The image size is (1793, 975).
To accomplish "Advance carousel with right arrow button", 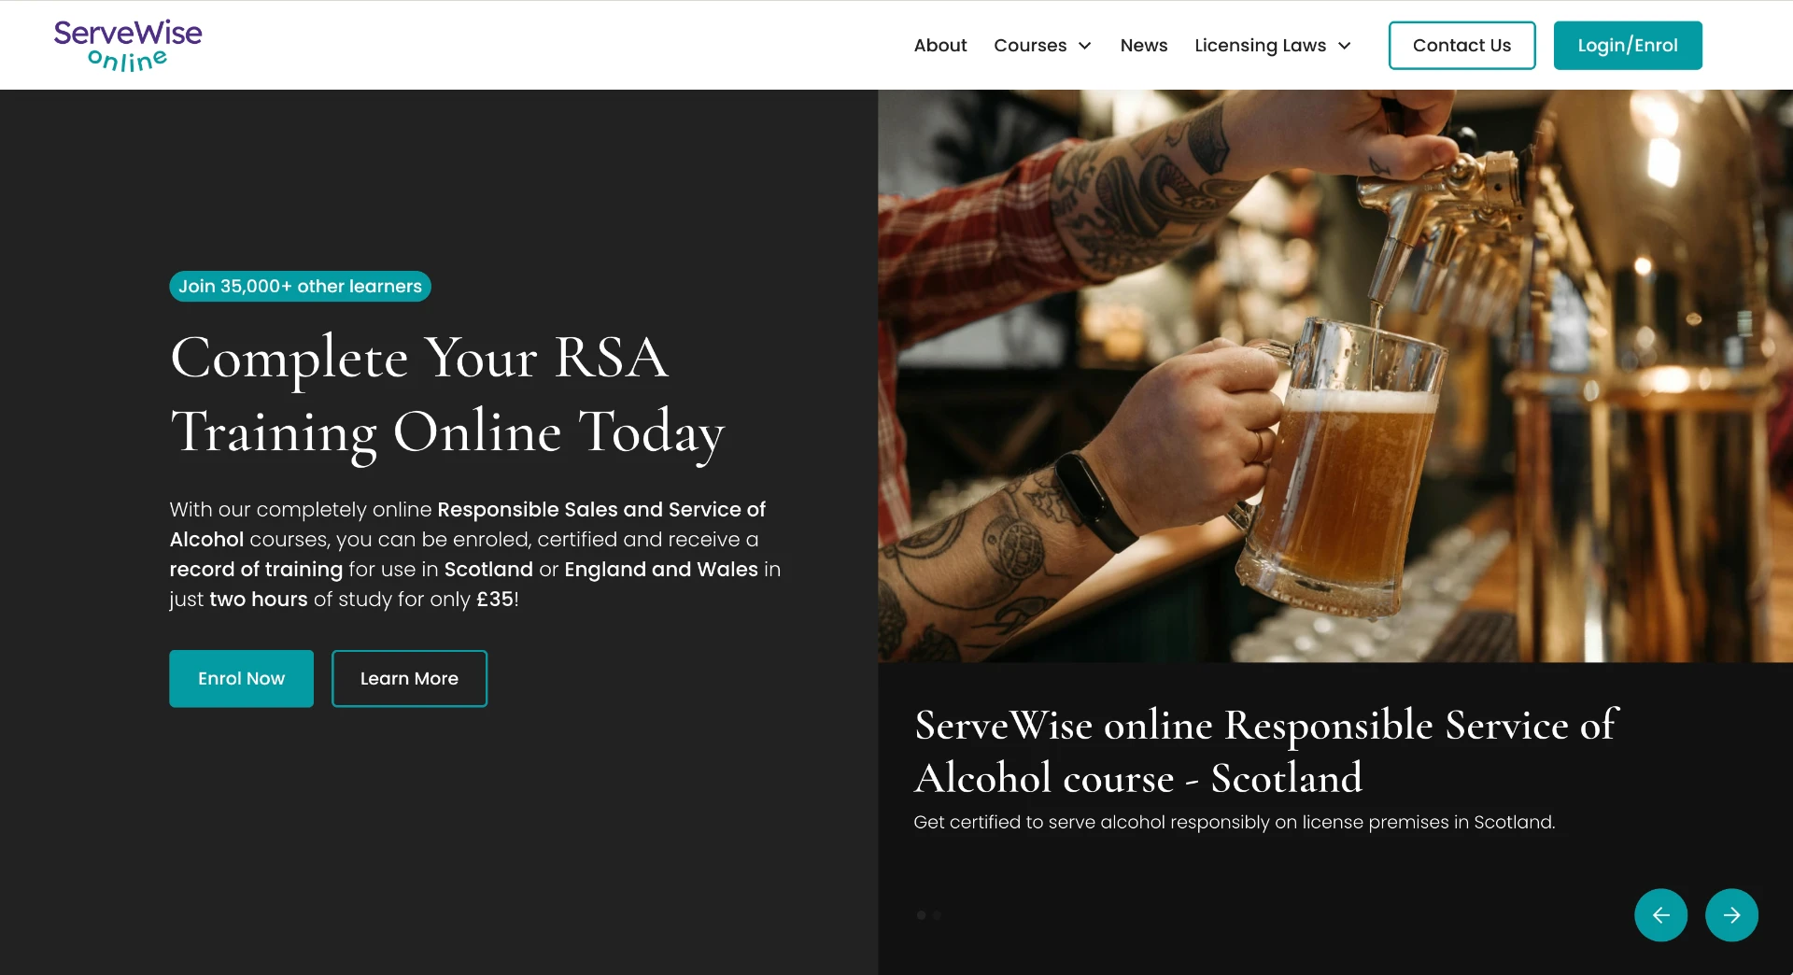I will pyautogui.click(x=1731, y=915).
